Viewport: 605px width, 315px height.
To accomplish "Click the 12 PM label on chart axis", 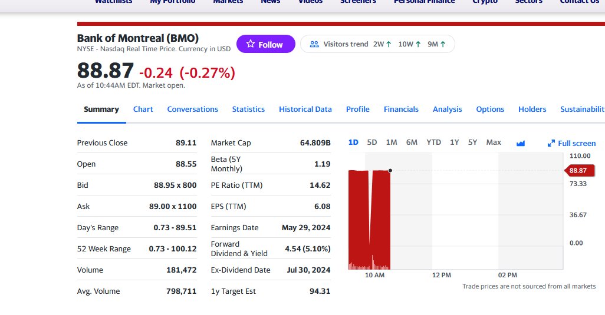I will (x=442, y=276).
